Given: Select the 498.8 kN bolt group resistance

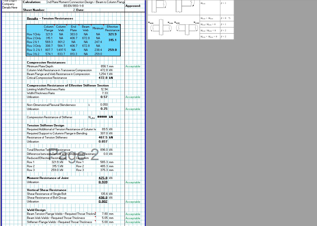Looking at the screenshot, I should (x=103, y=198).
